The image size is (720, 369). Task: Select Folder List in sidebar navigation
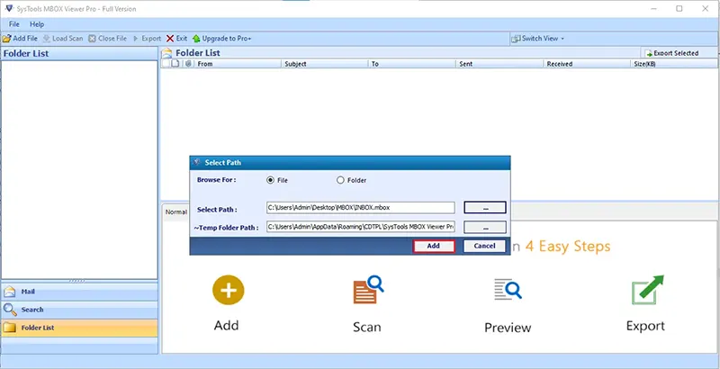[79, 328]
